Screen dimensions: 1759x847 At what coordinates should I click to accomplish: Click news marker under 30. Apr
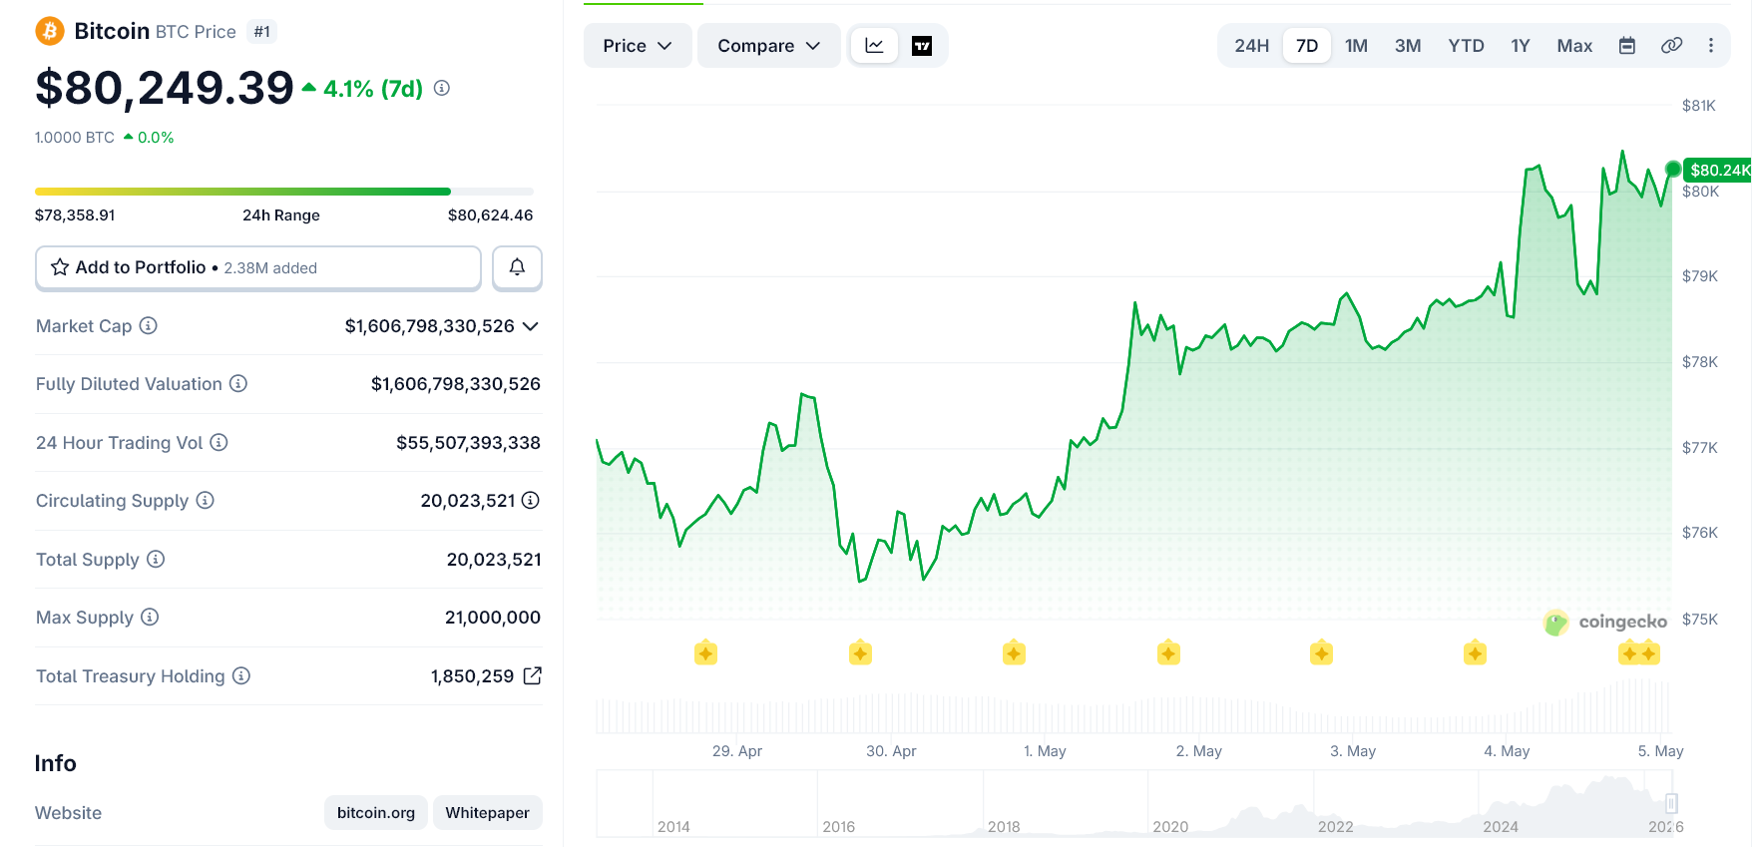tap(860, 653)
